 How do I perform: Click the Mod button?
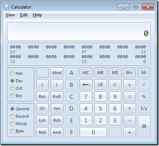pos(57,73)
